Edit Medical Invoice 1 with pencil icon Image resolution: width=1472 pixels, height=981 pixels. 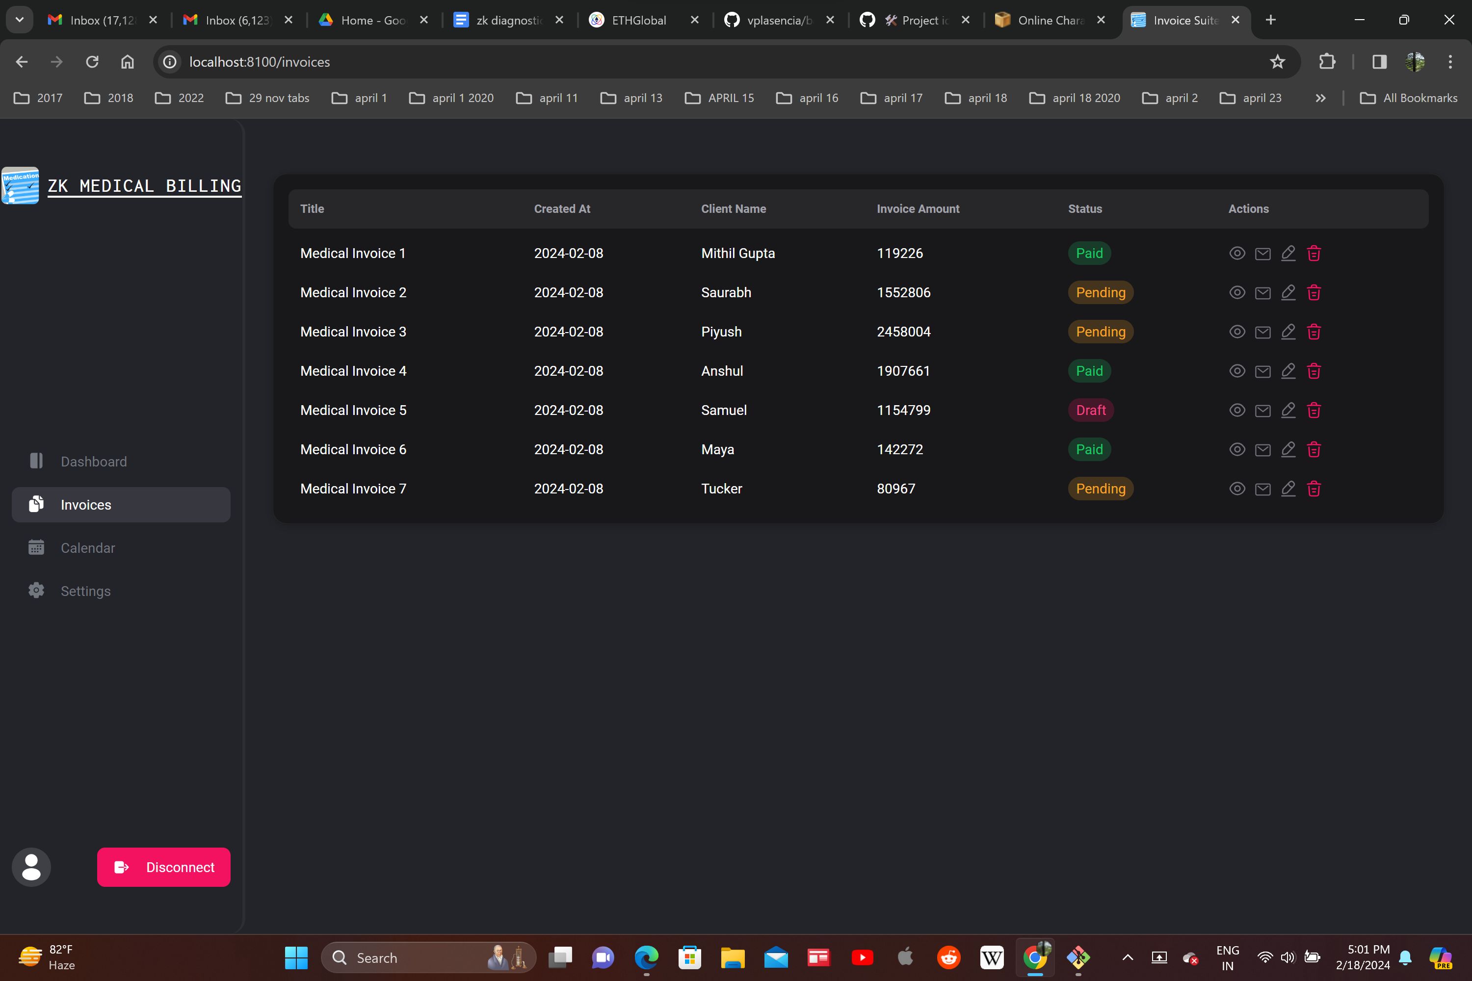tap(1288, 254)
